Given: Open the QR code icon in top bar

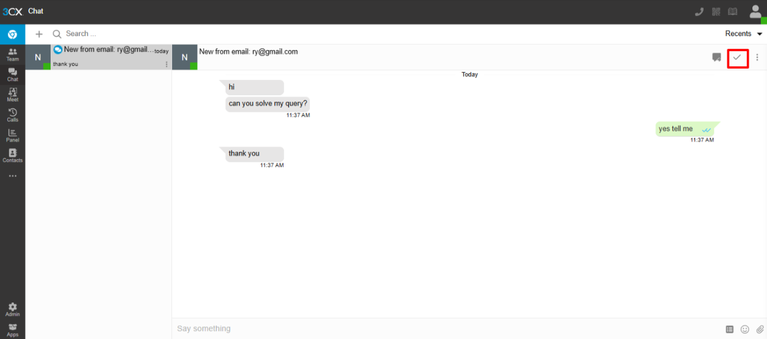Looking at the screenshot, I should [716, 12].
